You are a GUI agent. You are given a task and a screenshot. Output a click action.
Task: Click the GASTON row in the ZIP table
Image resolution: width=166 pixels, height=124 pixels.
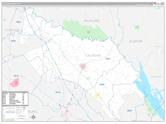pos(15,98)
